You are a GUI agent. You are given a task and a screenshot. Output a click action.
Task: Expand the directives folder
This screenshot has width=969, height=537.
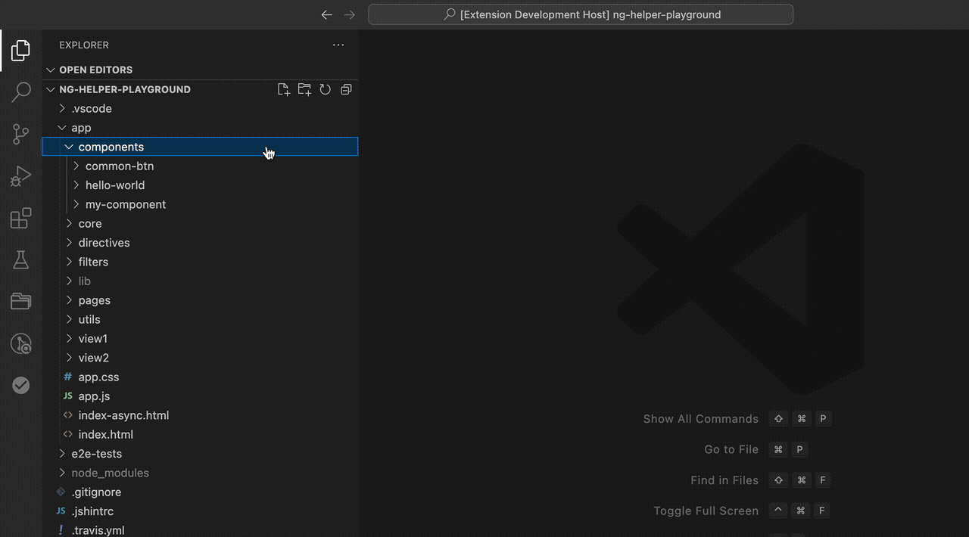tap(200, 243)
